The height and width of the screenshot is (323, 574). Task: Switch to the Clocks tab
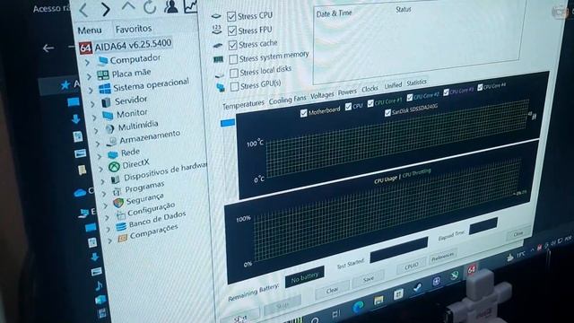(x=370, y=89)
